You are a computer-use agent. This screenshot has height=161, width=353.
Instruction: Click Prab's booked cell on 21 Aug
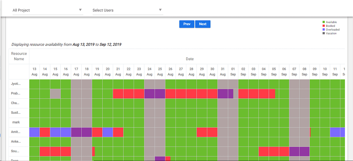point(118,94)
